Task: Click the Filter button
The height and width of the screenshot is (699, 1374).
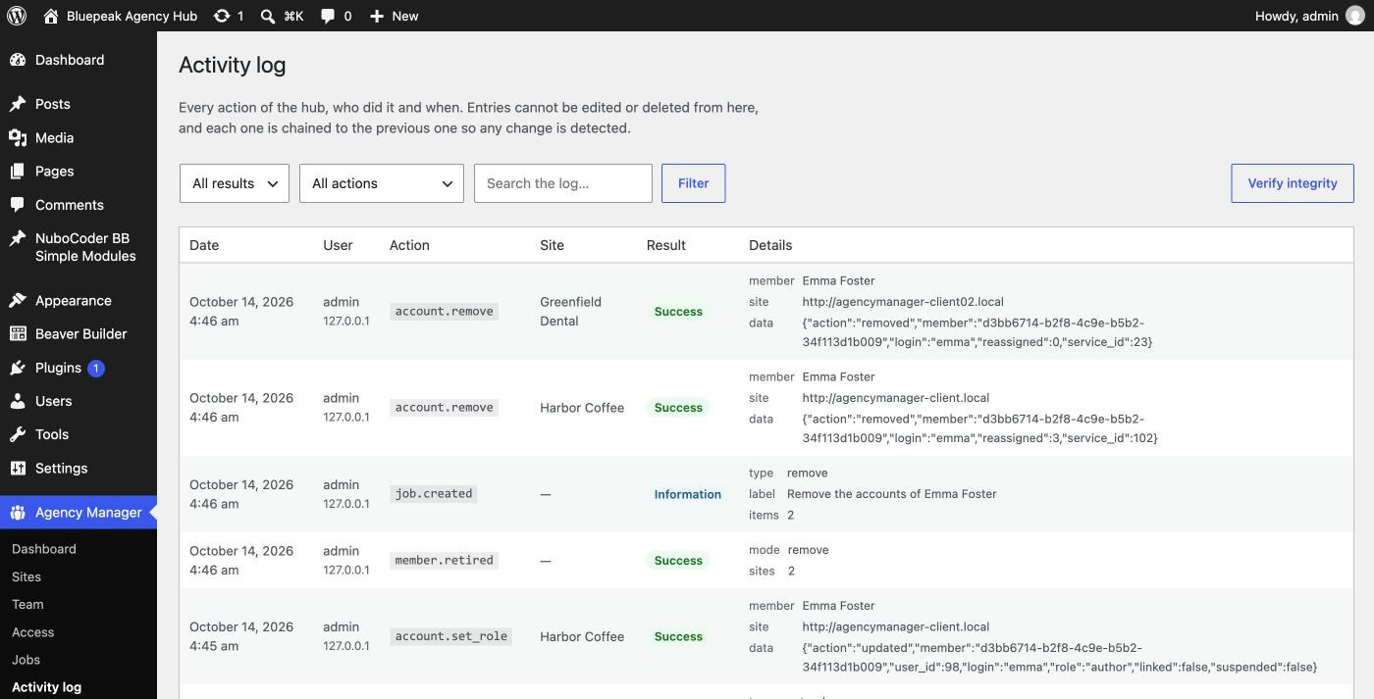Action: coord(694,183)
